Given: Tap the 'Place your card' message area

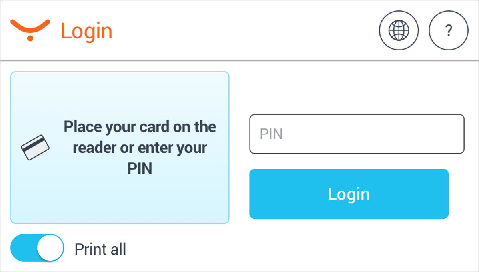Looking at the screenshot, I should (x=139, y=148).
